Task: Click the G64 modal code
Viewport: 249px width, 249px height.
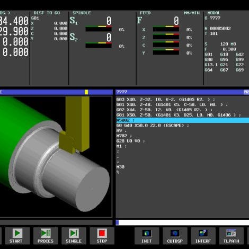Action: (209, 70)
